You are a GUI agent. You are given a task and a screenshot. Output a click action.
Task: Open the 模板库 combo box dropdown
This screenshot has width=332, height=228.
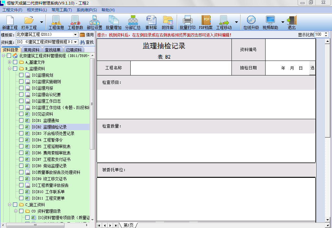pyautogui.click(x=75, y=34)
